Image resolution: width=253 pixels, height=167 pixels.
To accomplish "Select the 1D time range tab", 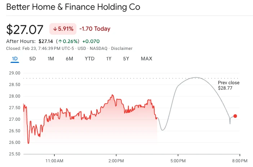I will coord(15,59).
